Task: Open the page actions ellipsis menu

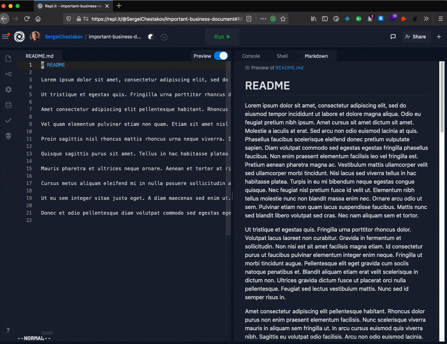Action: 263,19
